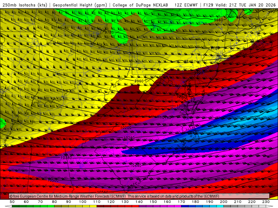278x208 pixels.
Task: Click the 'Geopotential Height (gpm)' title text
Action: tap(80, 5)
